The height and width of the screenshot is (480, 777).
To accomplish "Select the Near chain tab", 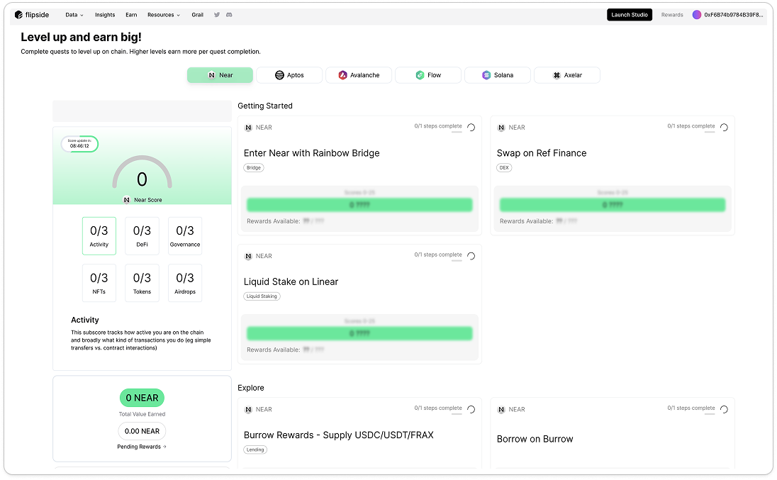I will (x=220, y=75).
